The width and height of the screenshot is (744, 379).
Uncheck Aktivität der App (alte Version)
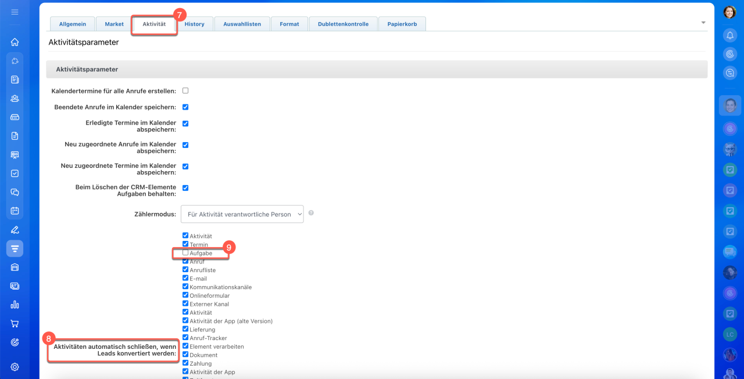click(185, 320)
